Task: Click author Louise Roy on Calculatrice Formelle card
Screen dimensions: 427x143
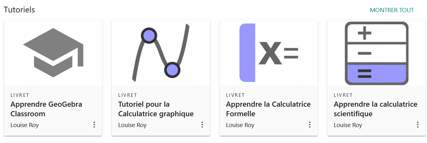Action: click(x=240, y=125)
